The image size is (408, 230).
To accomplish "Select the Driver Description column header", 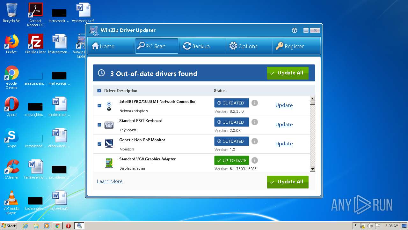I will tap(120, 91).
